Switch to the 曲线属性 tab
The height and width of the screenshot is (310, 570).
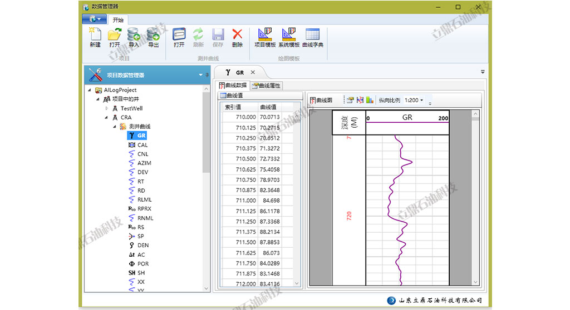coord(267,86)
